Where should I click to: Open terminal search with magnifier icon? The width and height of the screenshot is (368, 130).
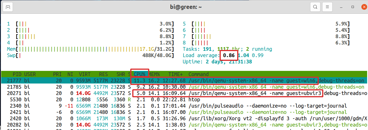(x=316, y=7)
